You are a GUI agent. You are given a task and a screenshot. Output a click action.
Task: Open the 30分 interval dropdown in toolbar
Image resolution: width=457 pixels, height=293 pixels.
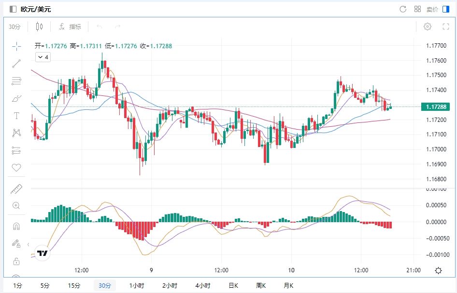14,27
